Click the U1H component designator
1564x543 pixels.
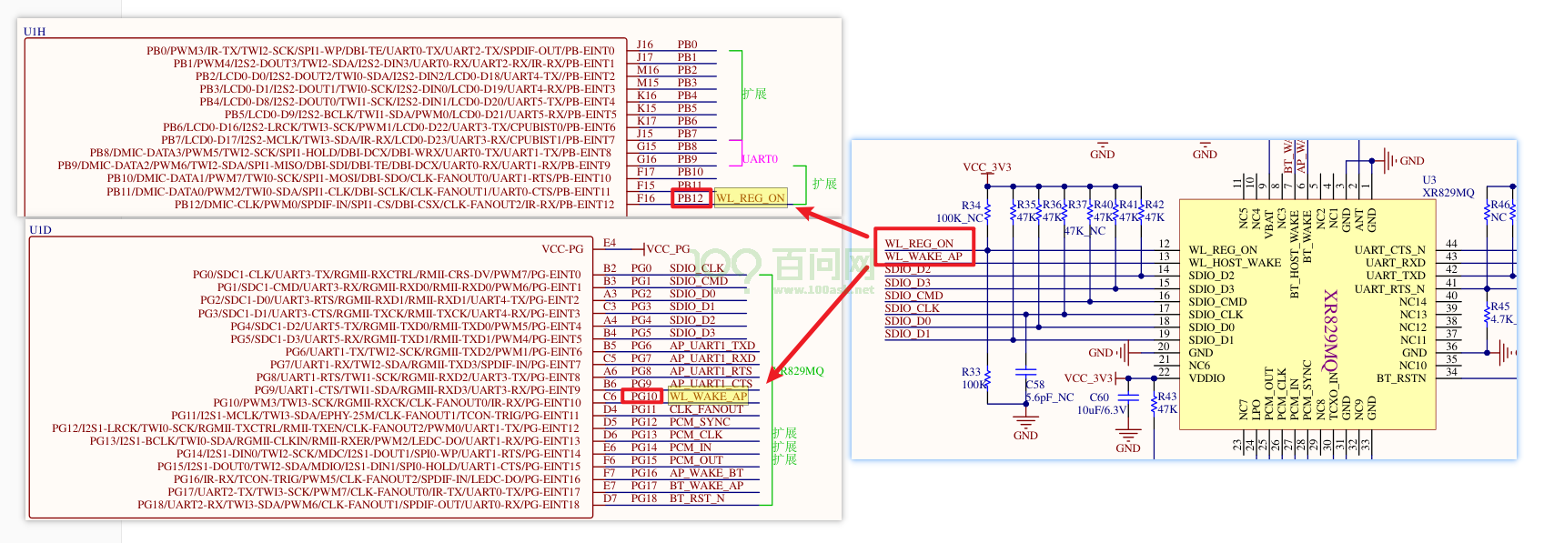35,32
